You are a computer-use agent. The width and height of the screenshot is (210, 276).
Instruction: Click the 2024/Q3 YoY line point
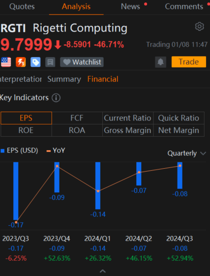point(180,166)
